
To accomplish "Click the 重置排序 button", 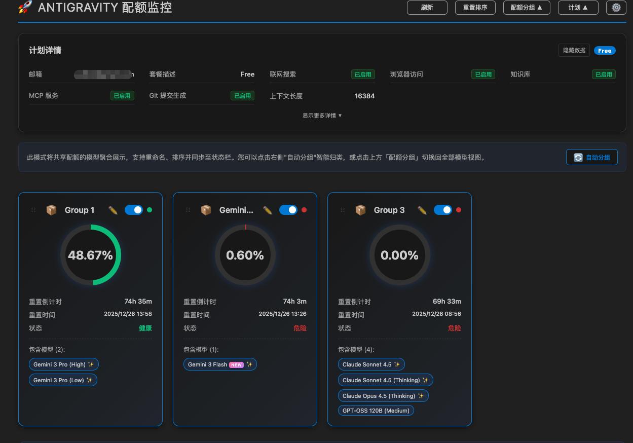I will [x=475, y=8].
